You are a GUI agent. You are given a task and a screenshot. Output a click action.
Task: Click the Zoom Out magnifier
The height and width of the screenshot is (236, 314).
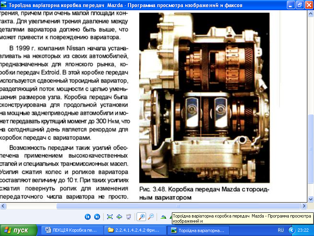click(x=151, y=217)
